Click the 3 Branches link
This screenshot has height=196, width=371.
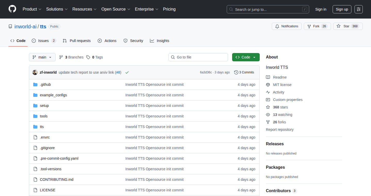click(x=71, y=57)
